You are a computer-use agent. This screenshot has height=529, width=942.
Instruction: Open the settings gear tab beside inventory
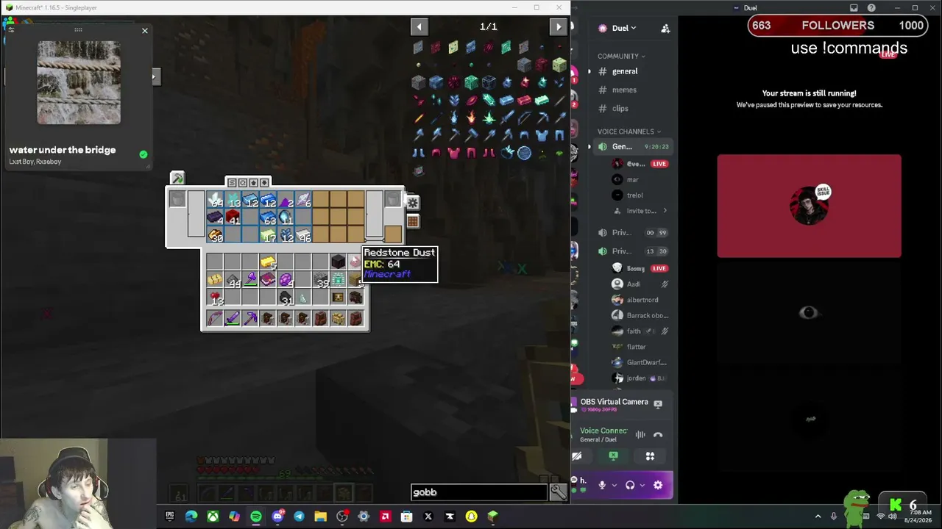412,203
